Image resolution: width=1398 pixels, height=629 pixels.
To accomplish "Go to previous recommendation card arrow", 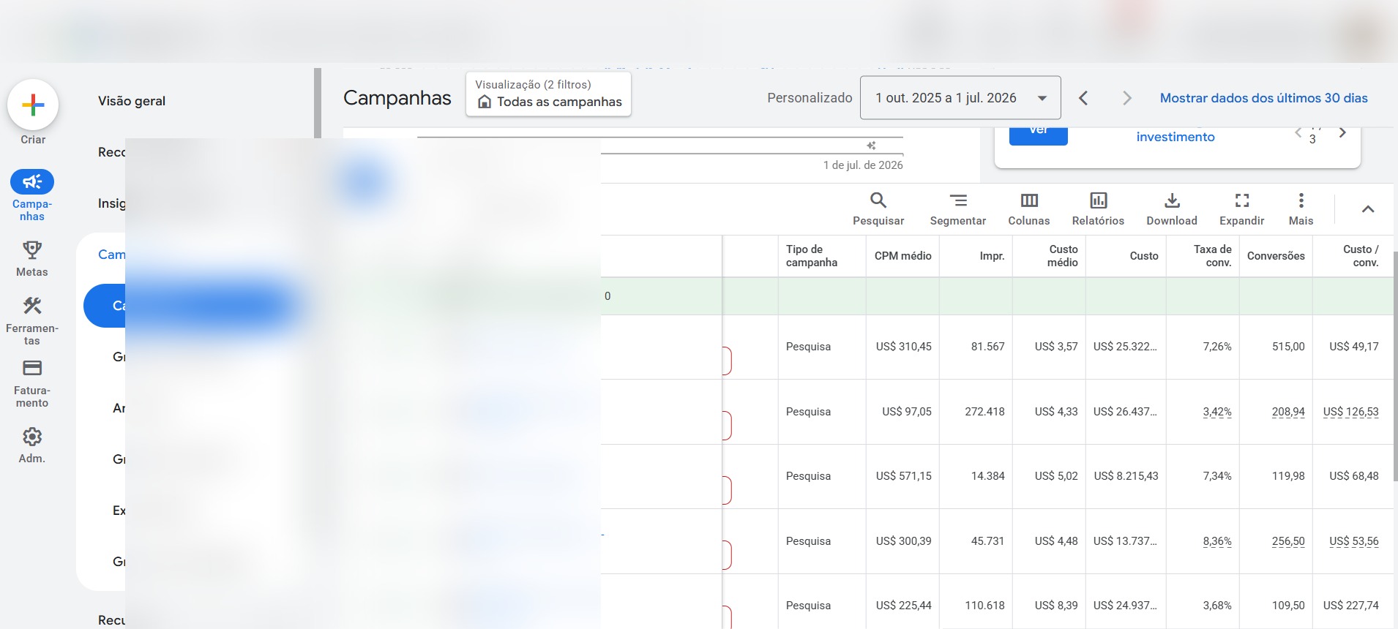I will [x=1298, y=132].
